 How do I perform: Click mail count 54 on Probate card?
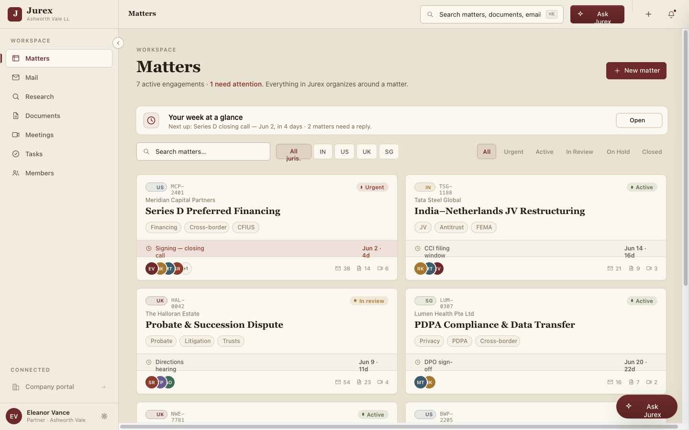tap(343, 382)
